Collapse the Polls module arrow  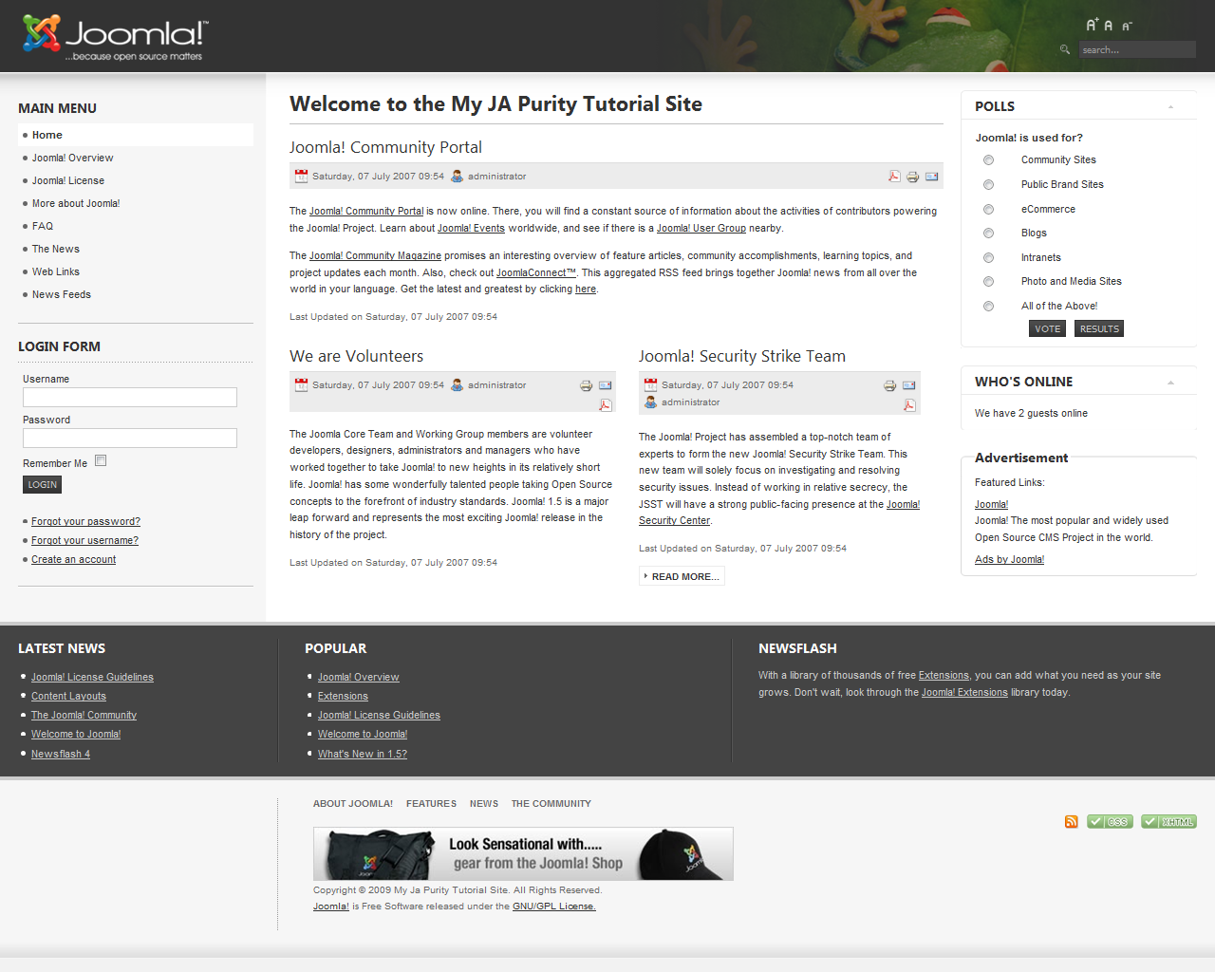pyautogui.click(x=1170, y=107)
